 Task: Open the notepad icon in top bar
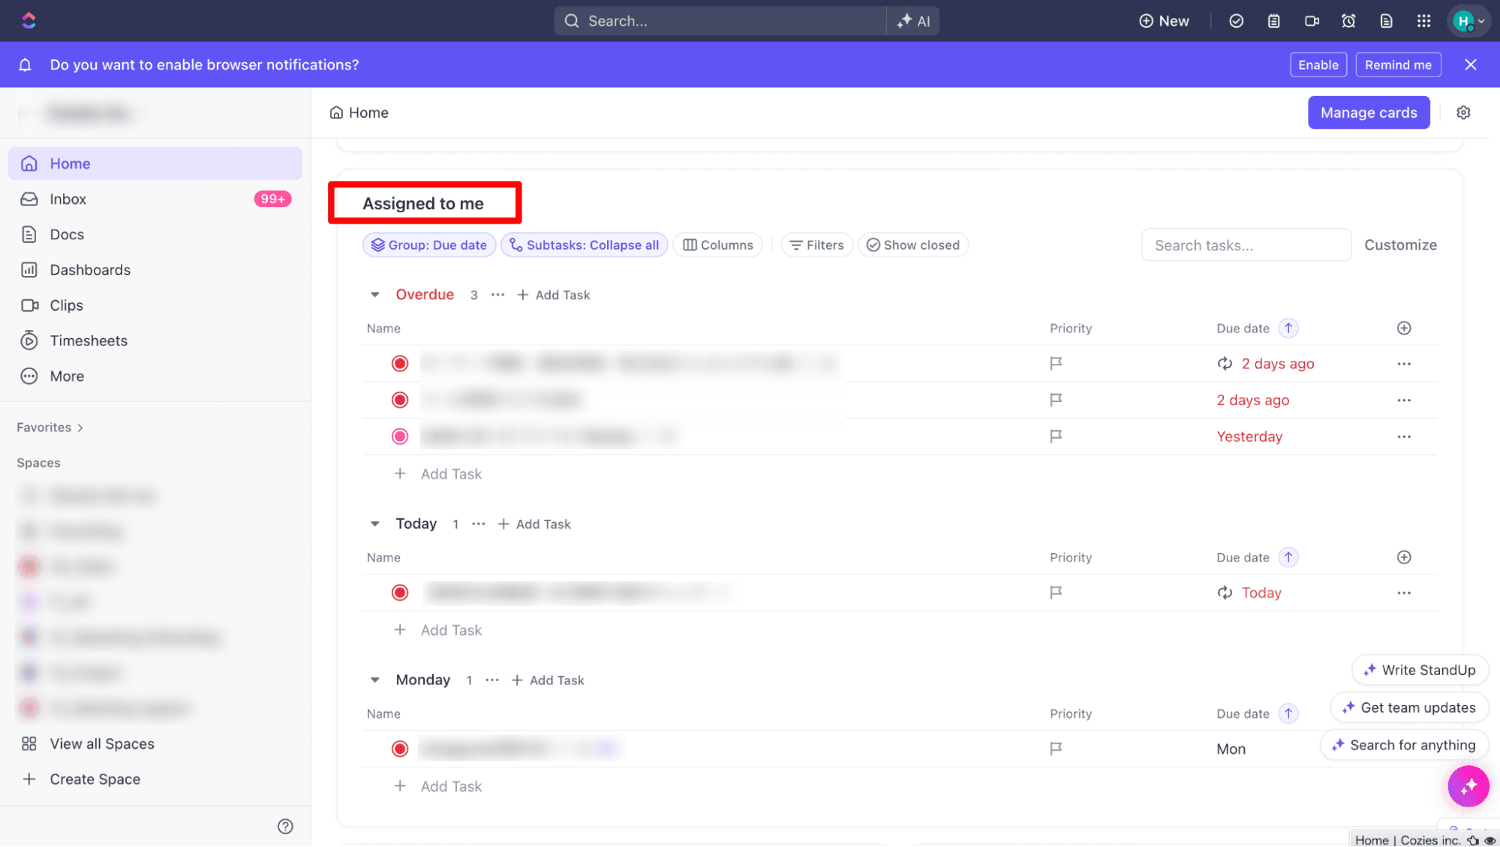(x=1273, y=21)
